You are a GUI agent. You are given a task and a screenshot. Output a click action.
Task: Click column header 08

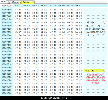point(51,6)
